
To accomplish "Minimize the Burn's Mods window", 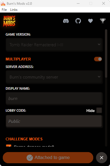I will click(x=78, y=3).
